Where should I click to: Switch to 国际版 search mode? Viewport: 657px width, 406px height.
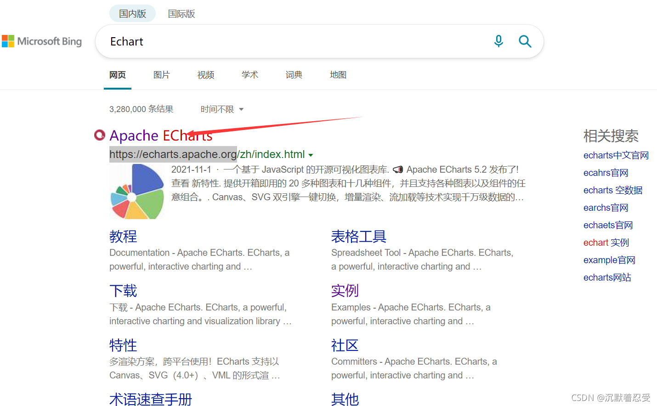181,14
